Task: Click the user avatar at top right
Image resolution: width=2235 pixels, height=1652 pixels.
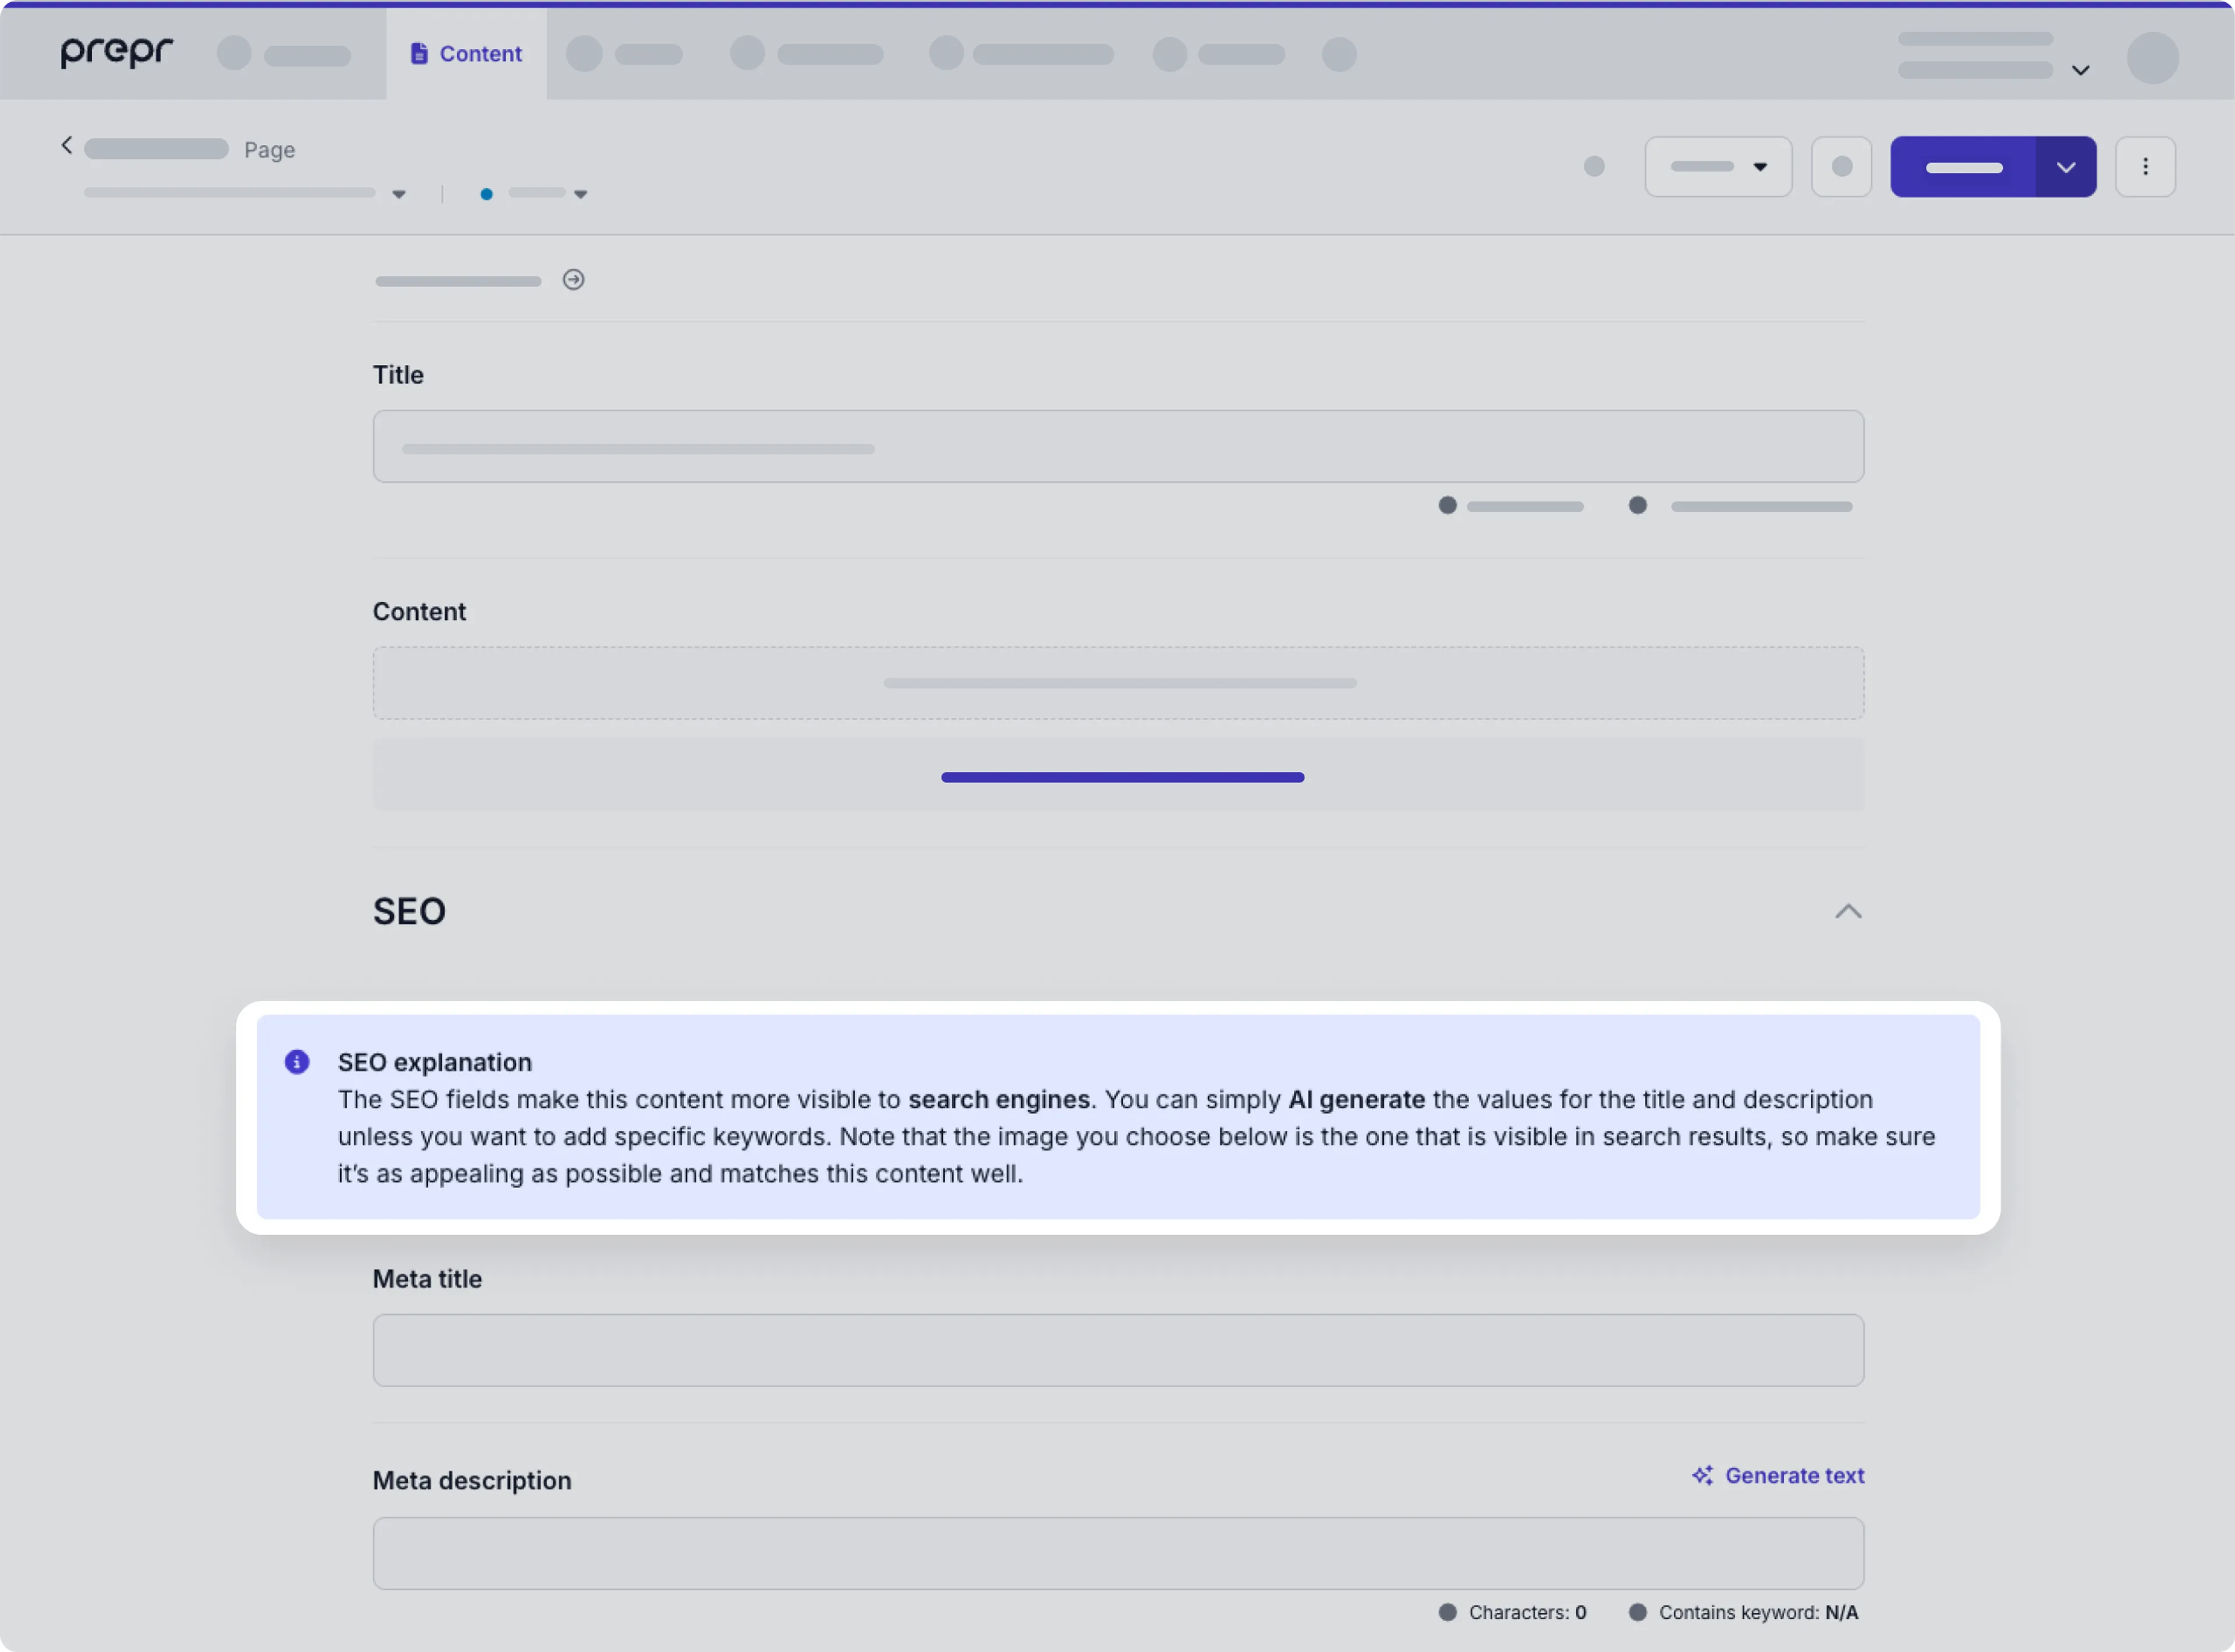Action: (x=2152, y=57)
